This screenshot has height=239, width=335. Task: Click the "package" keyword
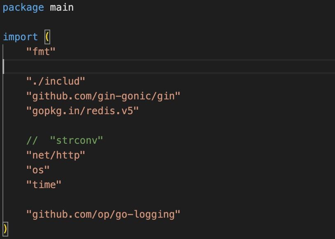23,8
